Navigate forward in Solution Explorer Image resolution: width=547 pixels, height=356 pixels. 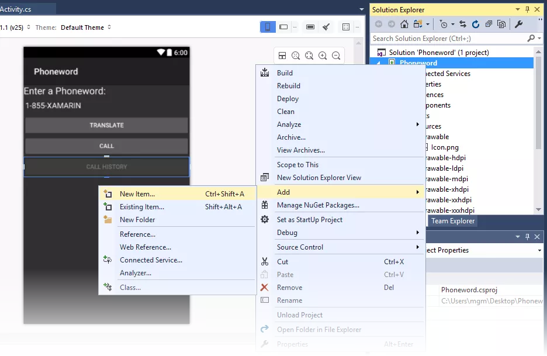[x=392, y=24]
